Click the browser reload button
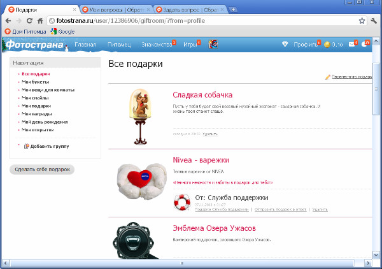382x269 pixels. [x=29, y=21]
